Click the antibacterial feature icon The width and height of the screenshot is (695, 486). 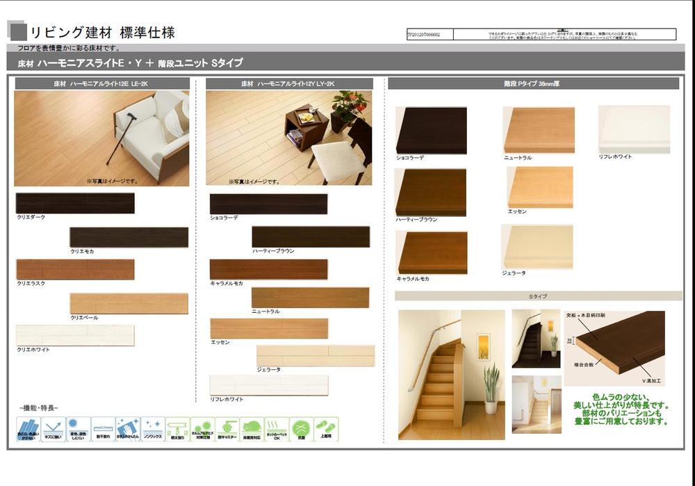coord(301,429)
